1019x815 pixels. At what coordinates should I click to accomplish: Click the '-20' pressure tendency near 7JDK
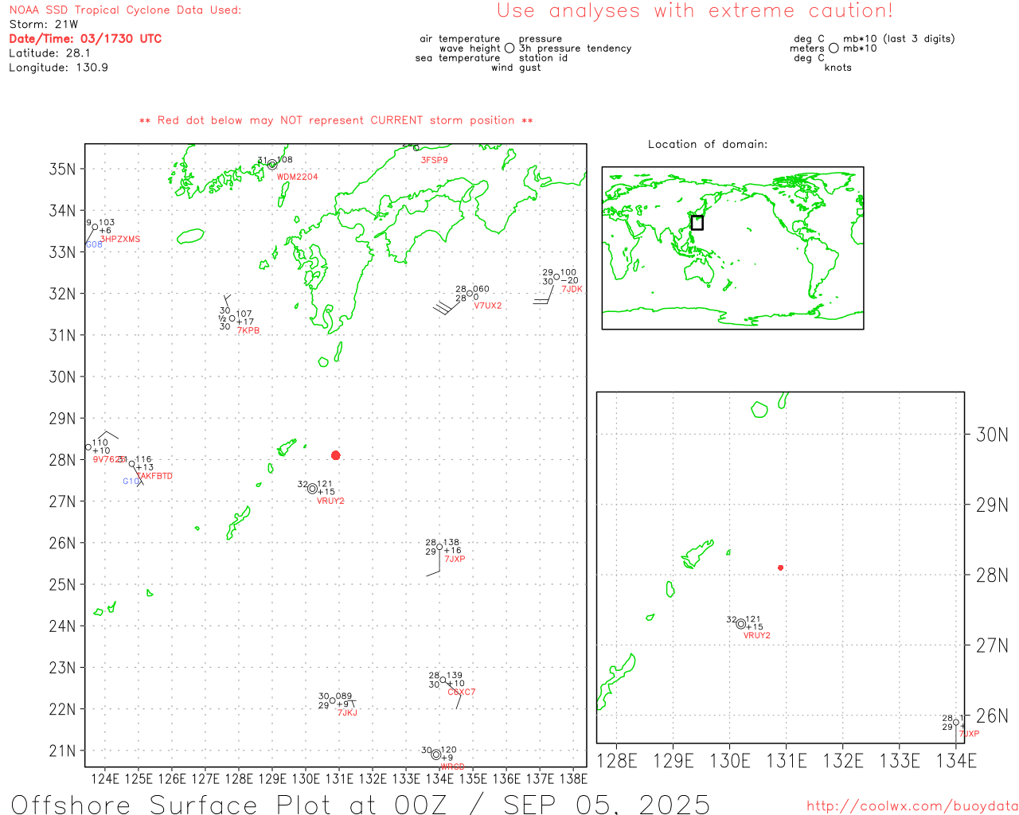click(569, 280)
